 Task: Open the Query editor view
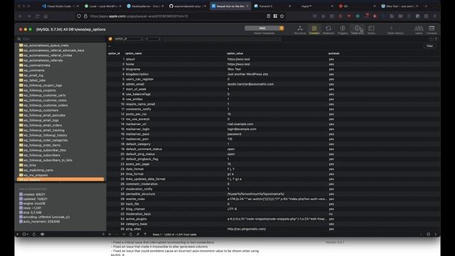371,29
